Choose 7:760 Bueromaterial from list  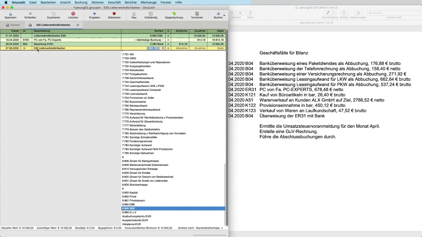(x=173, y=102)
